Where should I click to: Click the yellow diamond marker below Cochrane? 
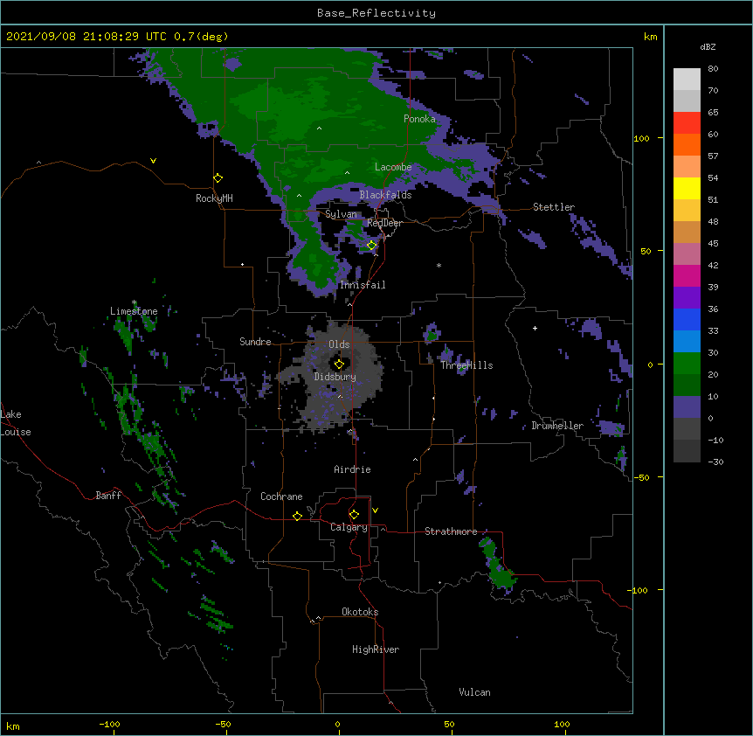[x=297, y=516]
